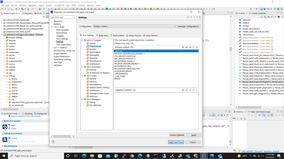
Task: Click the Windows Start button
Action: click(4, 156)
